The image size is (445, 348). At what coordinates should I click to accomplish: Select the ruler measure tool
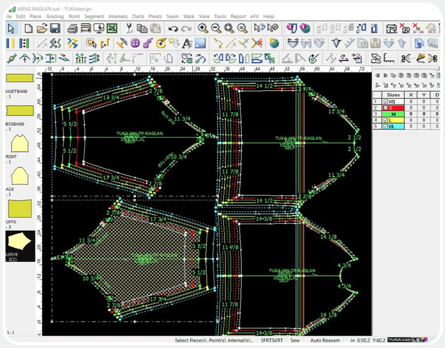click(x=389, y=59)
